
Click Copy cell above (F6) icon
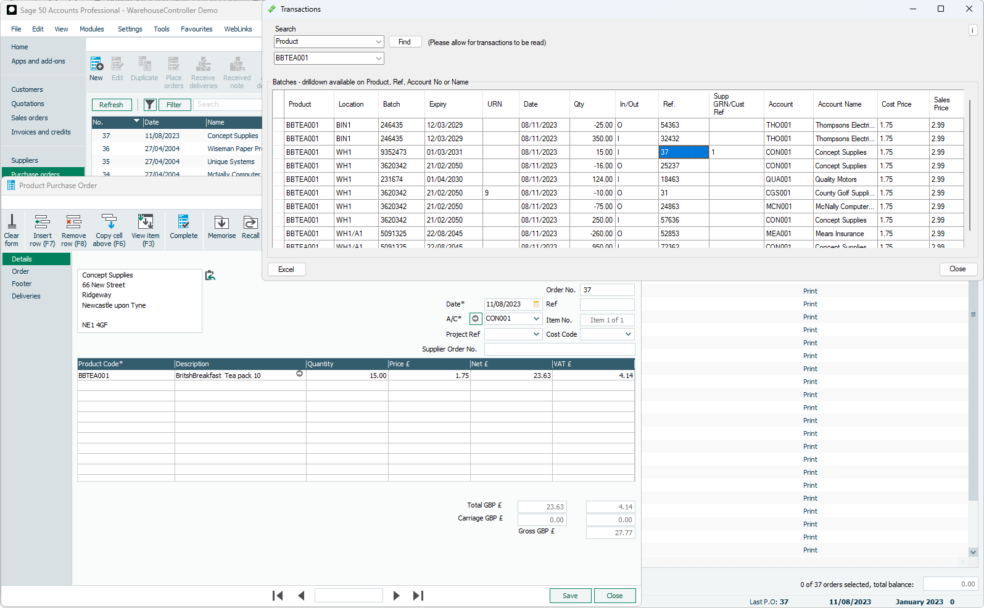pos(109,223)
